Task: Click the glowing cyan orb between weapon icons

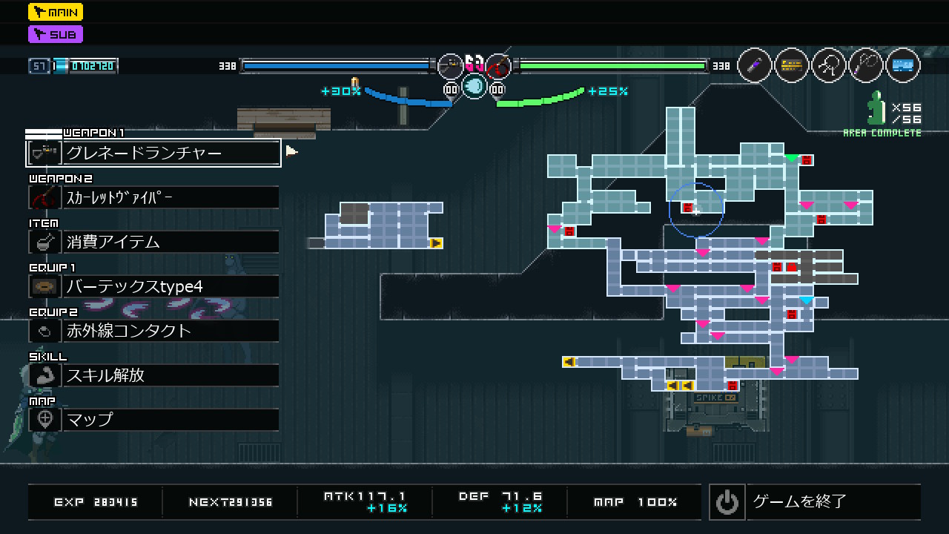Action: 474,87
